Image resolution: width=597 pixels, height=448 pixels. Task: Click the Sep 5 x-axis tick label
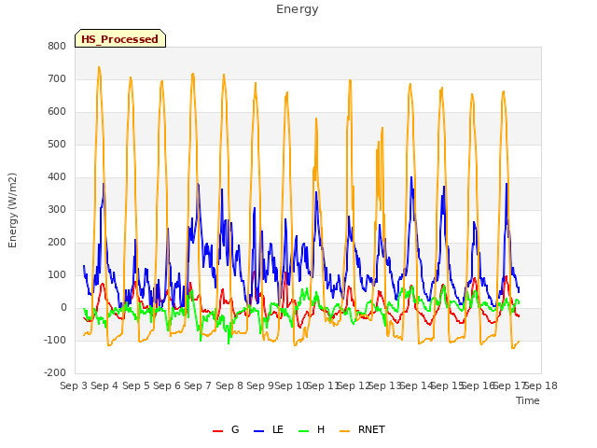point(136,385)
